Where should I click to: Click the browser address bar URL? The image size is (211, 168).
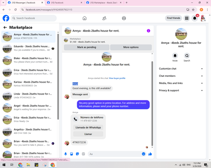pos(49,10)
